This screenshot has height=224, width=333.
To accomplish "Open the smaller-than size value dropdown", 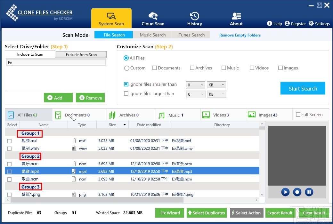I will pyautogui.click(x=202, y=85).
